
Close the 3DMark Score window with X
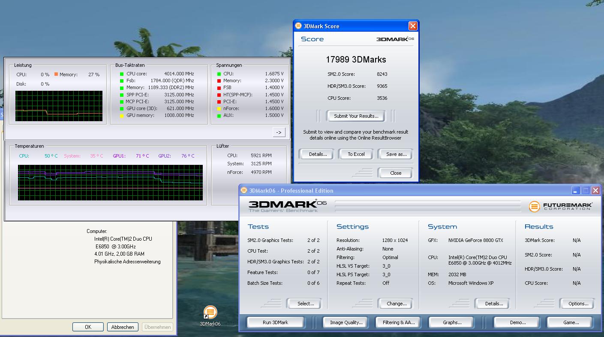(413, 26)
